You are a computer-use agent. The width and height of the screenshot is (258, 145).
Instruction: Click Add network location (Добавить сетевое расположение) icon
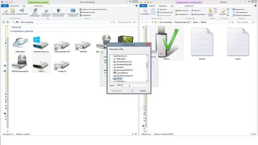click(x=58, y=12)
